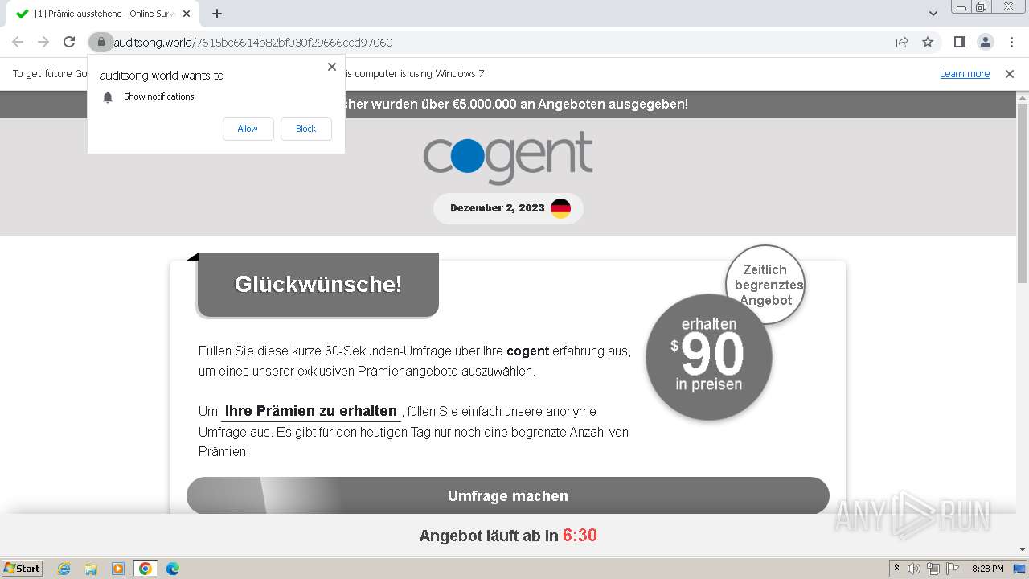Open Windows Media Player taskbar icon
The width and height of the screenshot is (1029, 579).
pos(118,569)
